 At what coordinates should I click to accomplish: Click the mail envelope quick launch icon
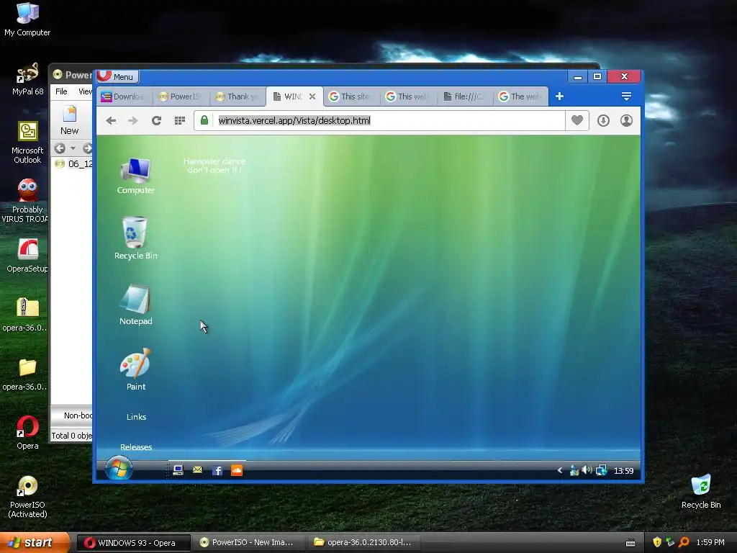[x=197, y=470]
